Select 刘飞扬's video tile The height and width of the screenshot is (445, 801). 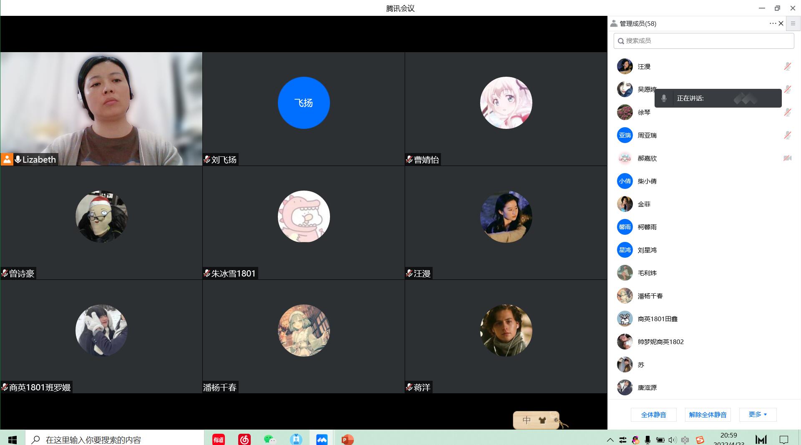pos(303,109)
